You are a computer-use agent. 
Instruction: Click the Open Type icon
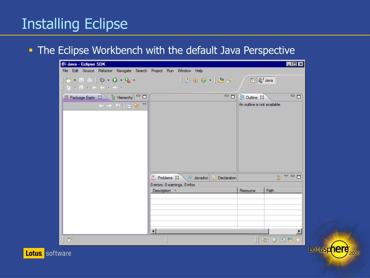pyautogui.click(x=221, y=80)
